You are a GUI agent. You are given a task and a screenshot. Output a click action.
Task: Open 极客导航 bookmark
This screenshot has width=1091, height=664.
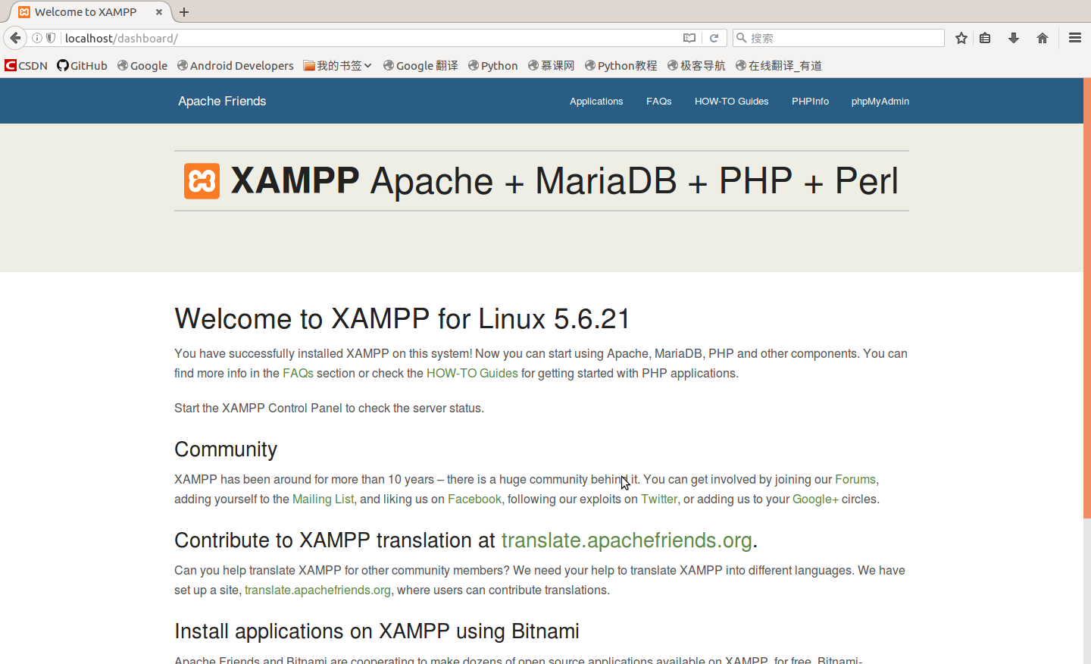pos(696,66)
